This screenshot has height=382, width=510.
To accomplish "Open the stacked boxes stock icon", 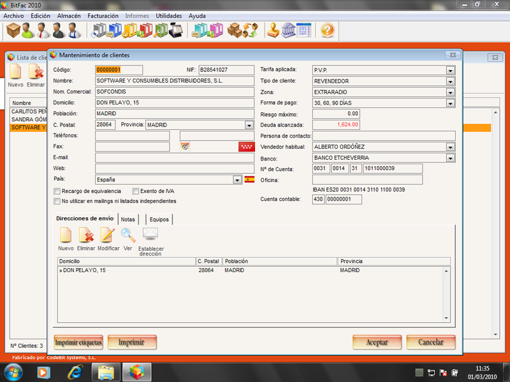I will point(235,30).
